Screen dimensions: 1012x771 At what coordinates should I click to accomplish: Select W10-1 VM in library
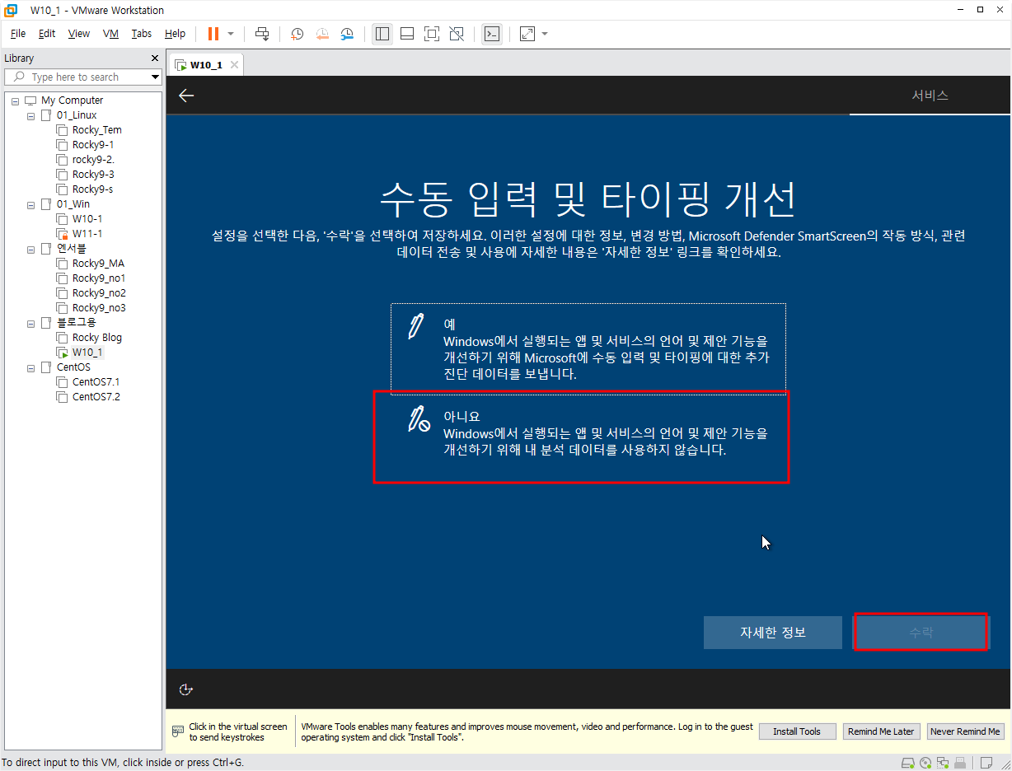click(x=80, y=219)
